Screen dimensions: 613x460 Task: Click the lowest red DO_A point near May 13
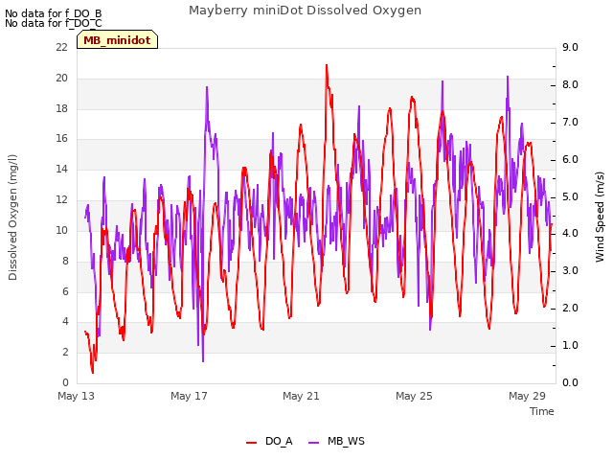[x=93, y=372]
